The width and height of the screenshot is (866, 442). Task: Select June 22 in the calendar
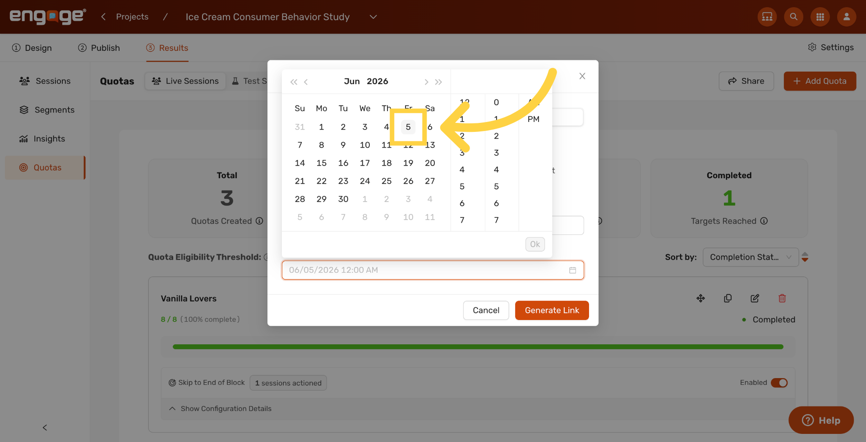322,181
